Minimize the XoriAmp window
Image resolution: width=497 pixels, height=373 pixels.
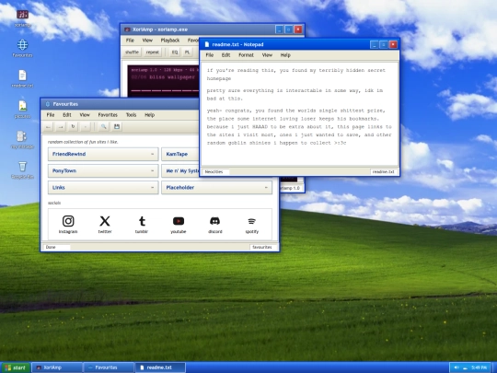point(279,29)
